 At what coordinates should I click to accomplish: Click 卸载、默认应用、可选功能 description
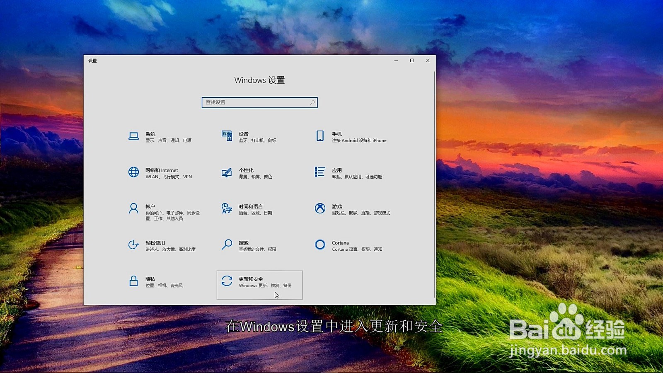pyautogui.click(x=357, y=177)
